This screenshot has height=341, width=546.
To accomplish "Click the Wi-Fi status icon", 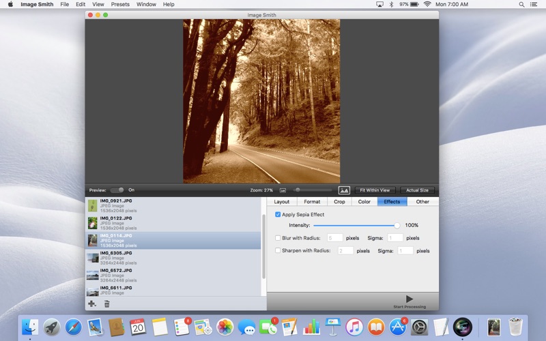I will click(x=427, y=4).
